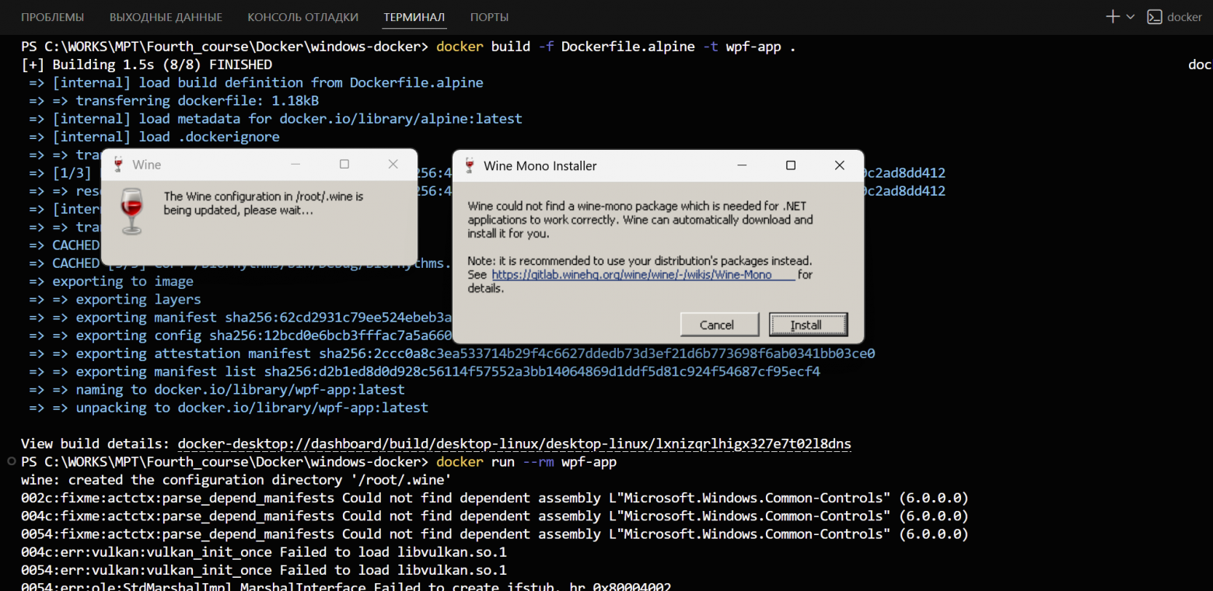Click the large wine glass image in Wine dialog

point(132,210)
